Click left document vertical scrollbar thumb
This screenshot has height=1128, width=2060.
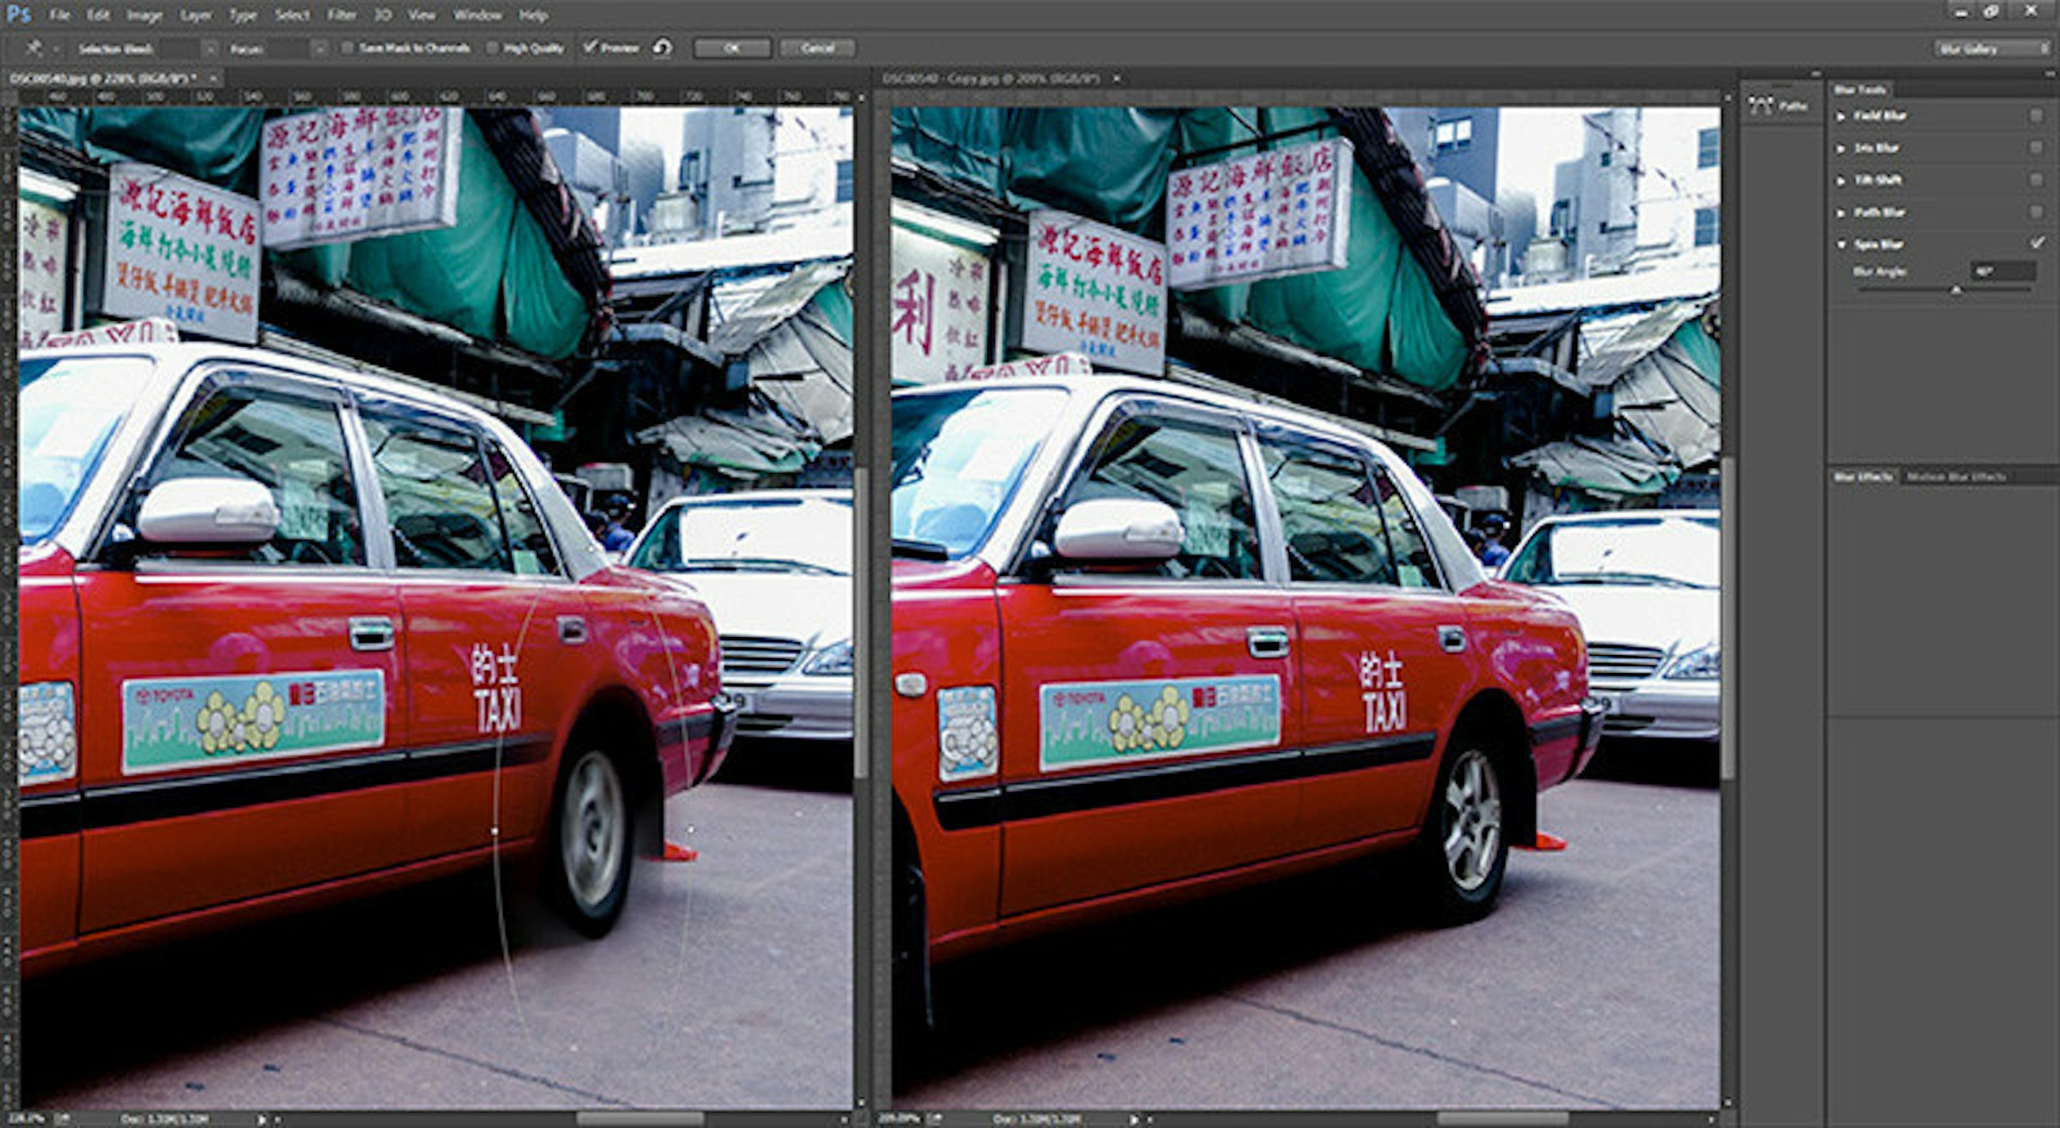[861, 622]
